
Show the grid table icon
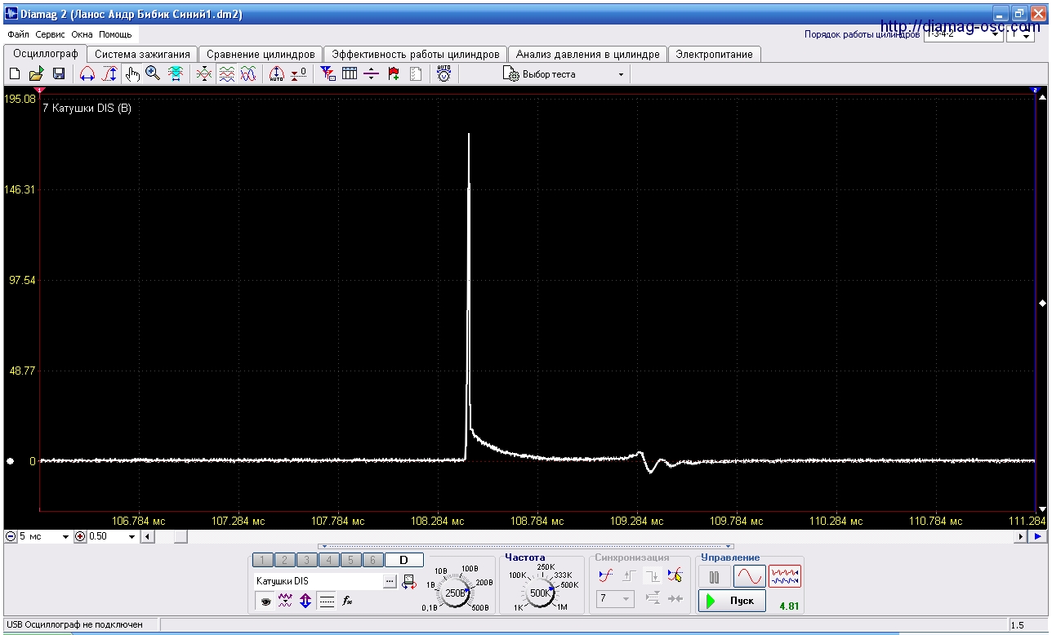click(350, 74)
